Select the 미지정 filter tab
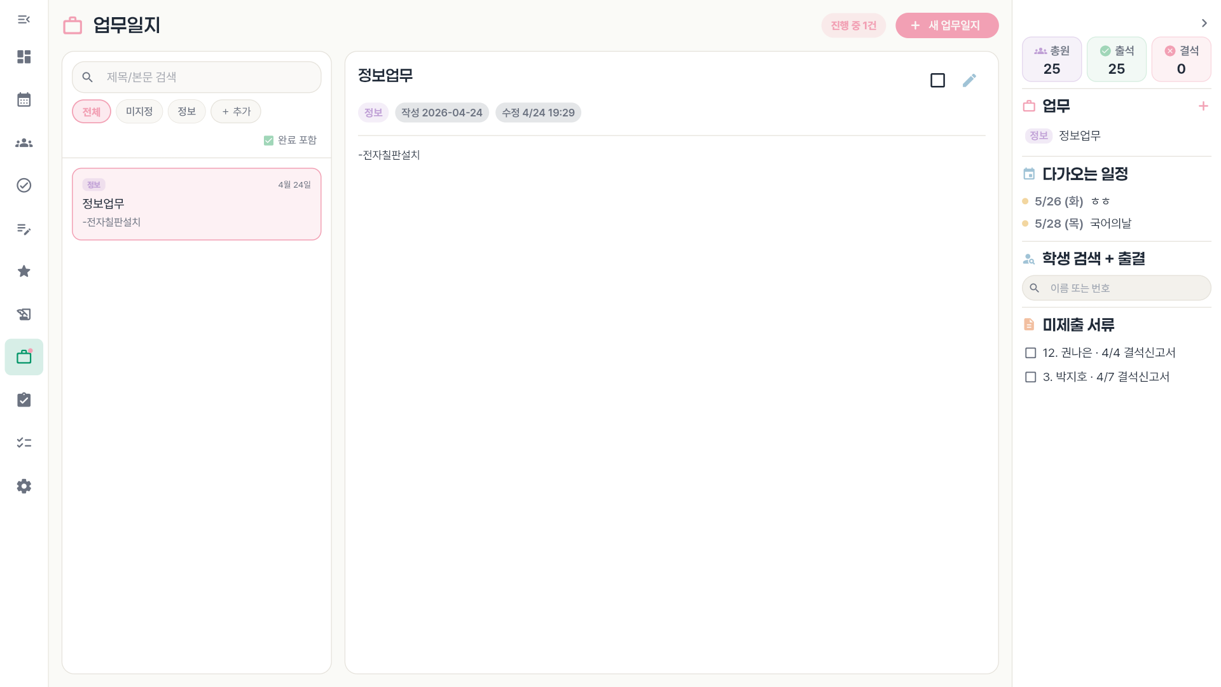This screenshot has width=1221, height=687. pos(139,111)
